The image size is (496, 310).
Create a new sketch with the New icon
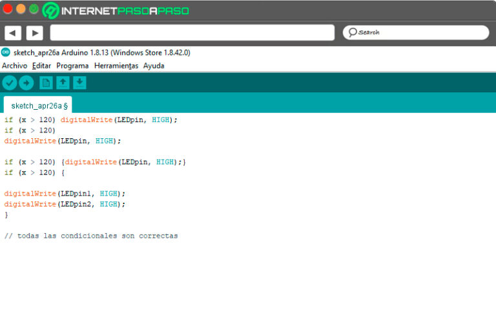46,83
